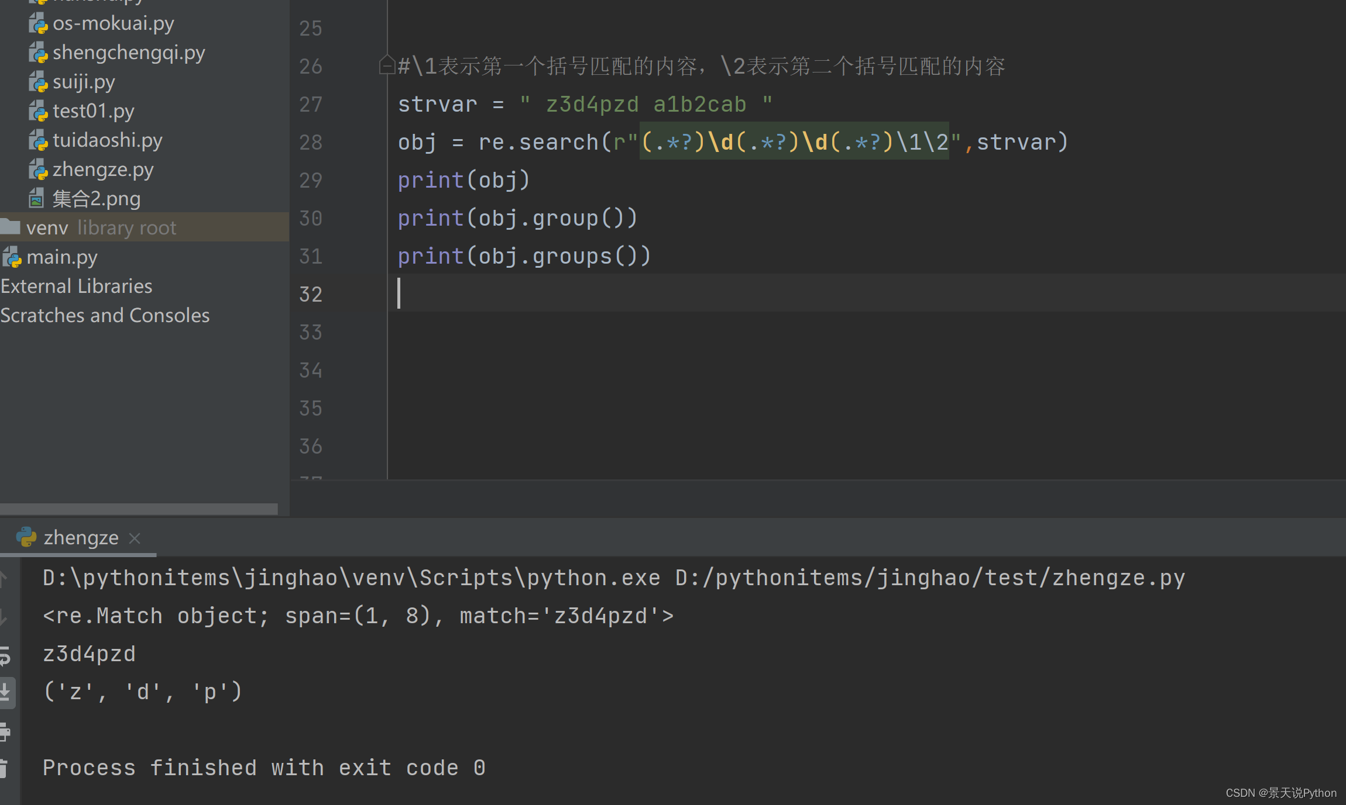The width and height of the screenshot is (1346, 805).
Task: Click line number 36 in the gutter
Action: click(x=311, y=446)
